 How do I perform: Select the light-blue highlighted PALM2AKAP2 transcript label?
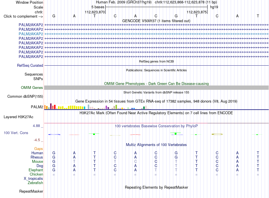coord(31,34)
